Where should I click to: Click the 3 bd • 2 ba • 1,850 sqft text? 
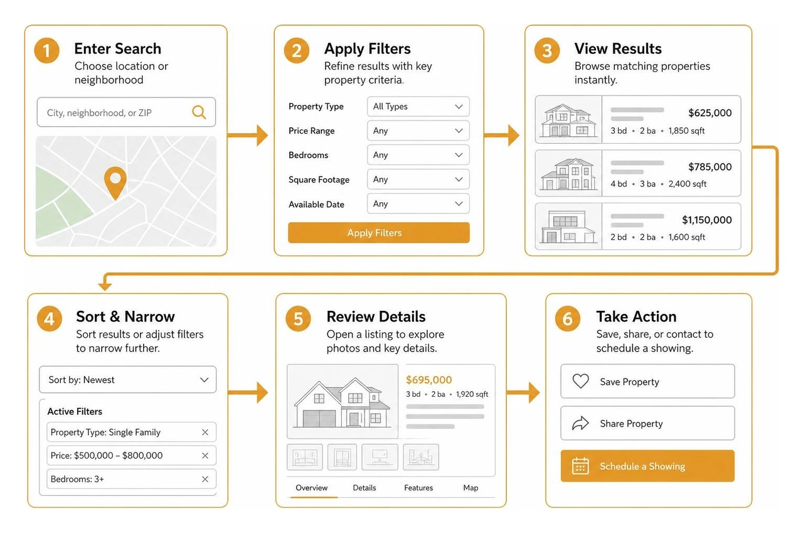(x=658, y=131)
